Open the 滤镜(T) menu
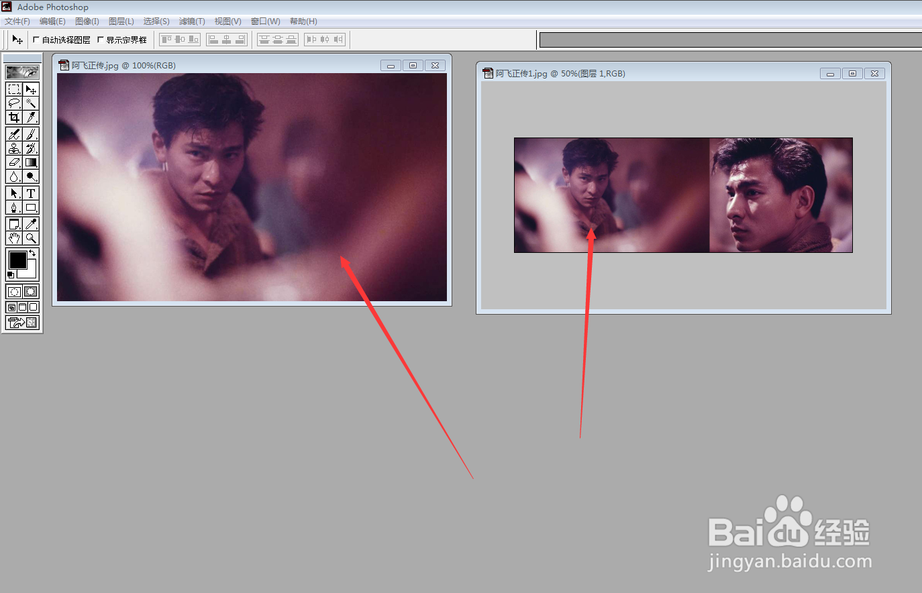Viewport: 922px width, 593px height. [192, 21]
